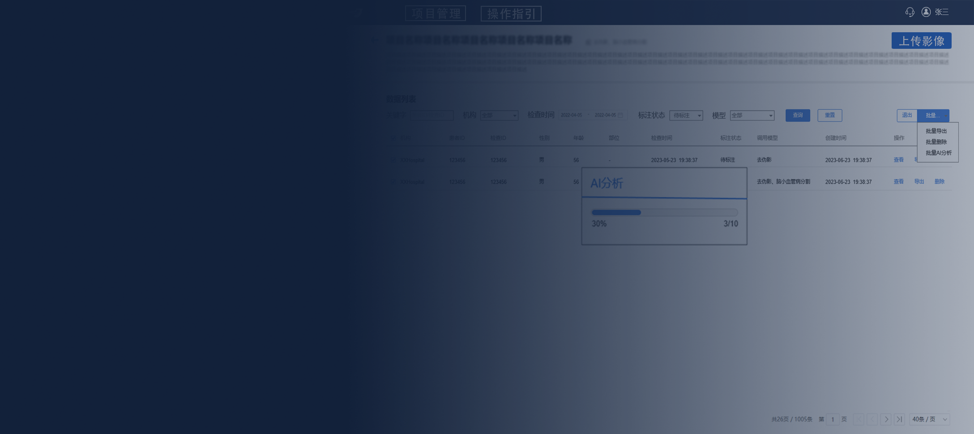The height and width of the screenshot is (434, 974).
Task: Click the 标注状态 column header
Action: [x=731, y=138]
